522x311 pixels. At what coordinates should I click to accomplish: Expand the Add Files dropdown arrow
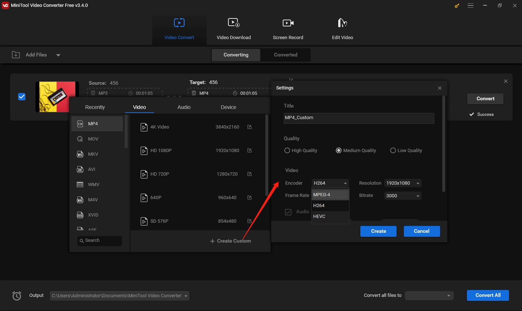coord(58,55)
